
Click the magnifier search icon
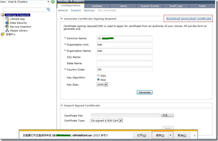pos(48,9)
